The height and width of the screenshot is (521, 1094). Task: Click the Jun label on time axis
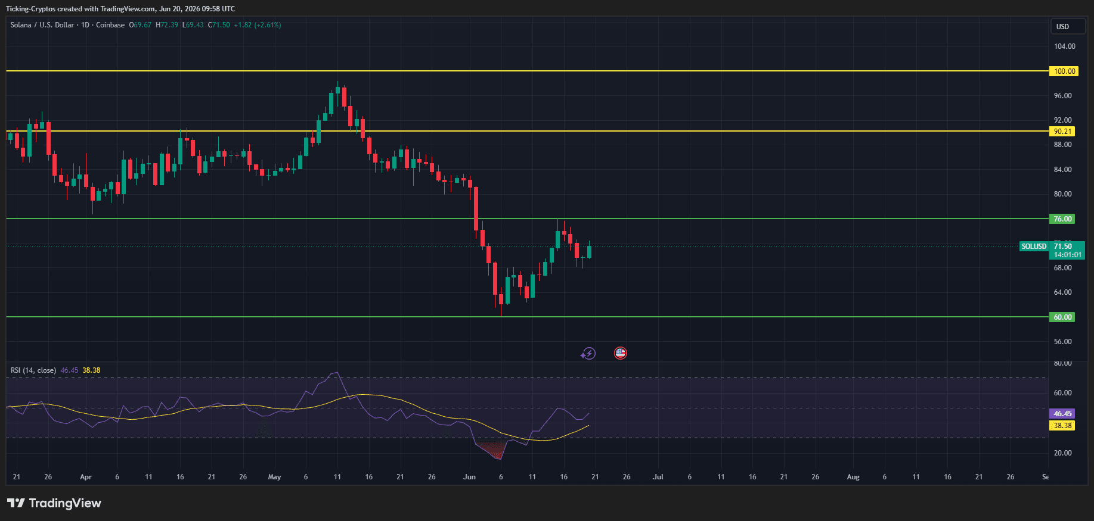coord(469,477)
